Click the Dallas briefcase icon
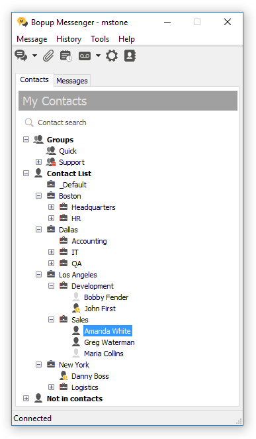256x439 pixels. pos(51,229)
